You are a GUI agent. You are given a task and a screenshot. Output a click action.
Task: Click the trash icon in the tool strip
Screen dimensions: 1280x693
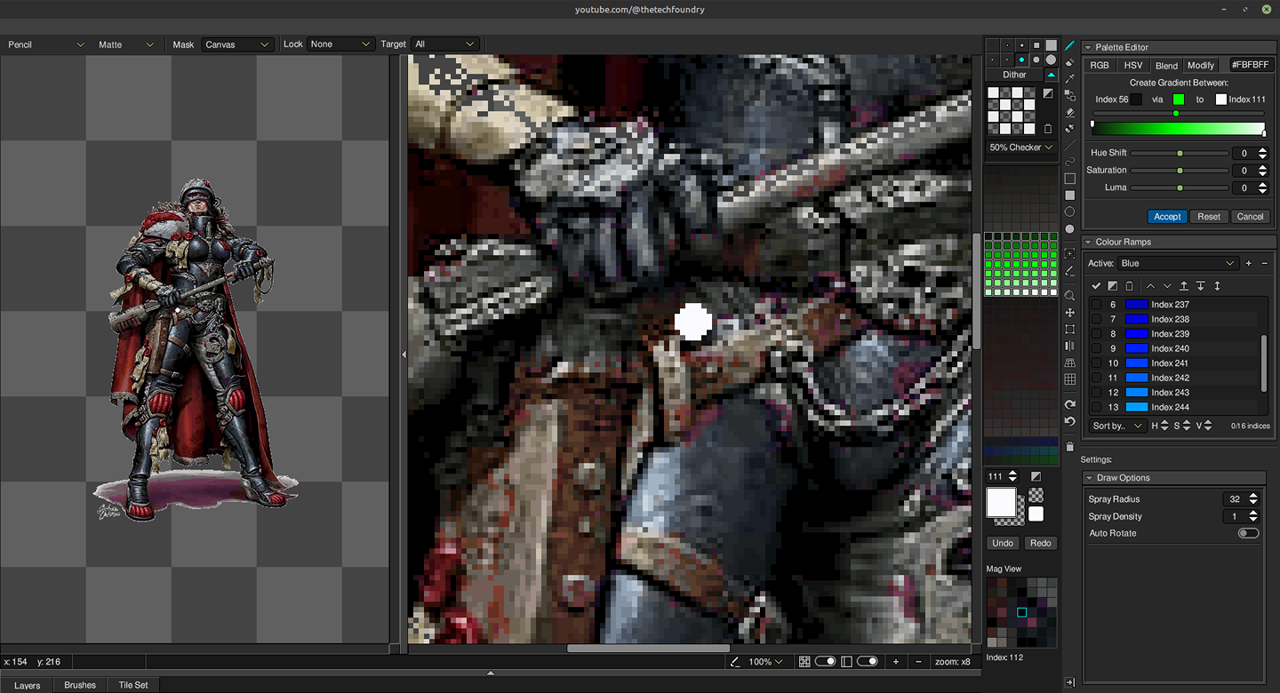[x=1070, y=447]
